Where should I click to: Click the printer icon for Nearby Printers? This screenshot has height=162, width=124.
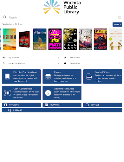click(x=89, y=77)
